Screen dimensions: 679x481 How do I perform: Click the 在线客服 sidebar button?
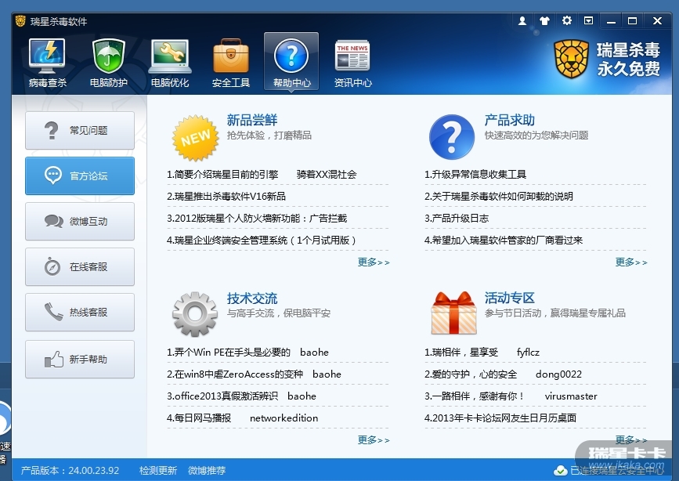pyautogui.click(x=80, y=267)
